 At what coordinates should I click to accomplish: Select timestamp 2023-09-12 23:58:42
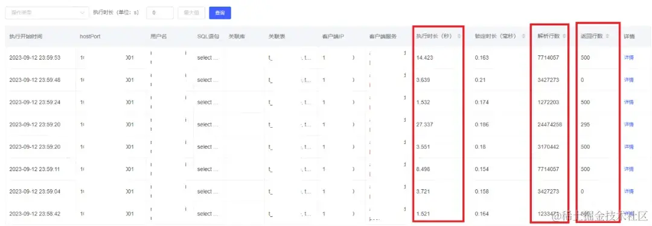tap(35, 213)
